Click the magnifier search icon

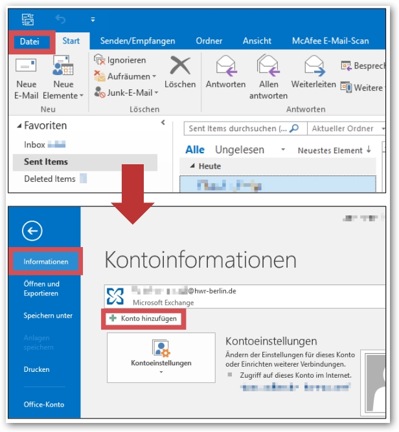294,128
